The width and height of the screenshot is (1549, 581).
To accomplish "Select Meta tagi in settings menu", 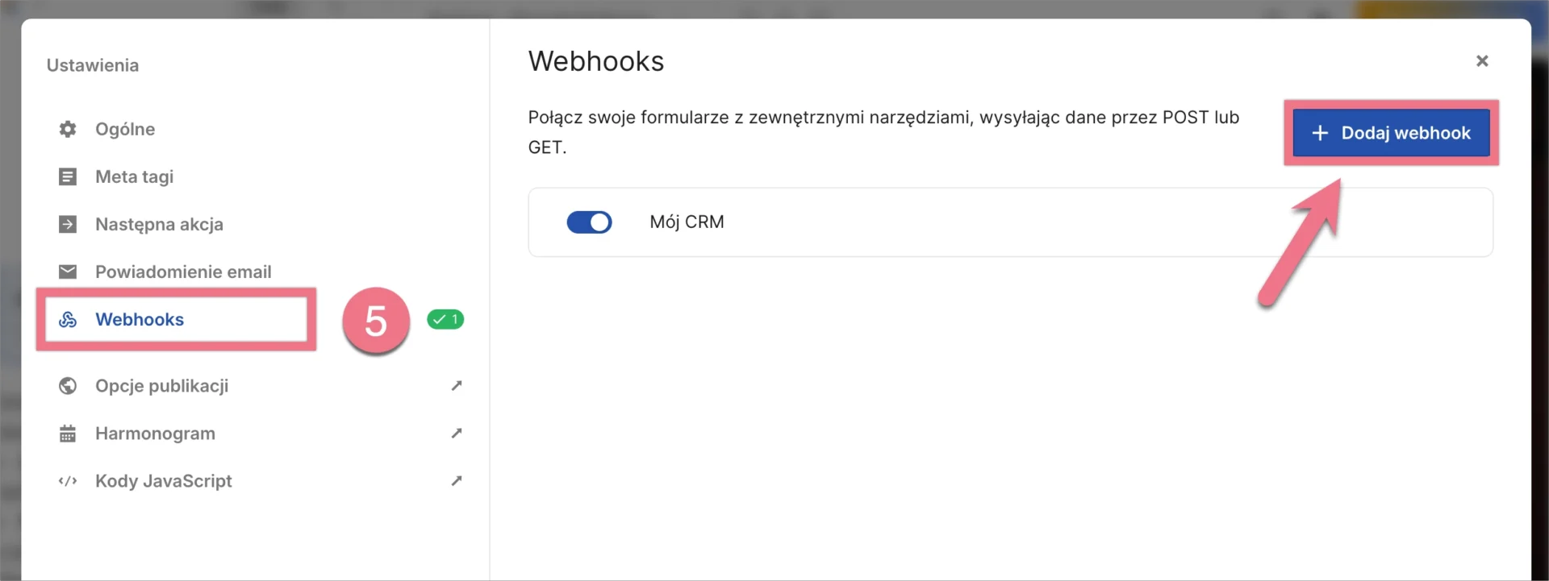I will (x=134, y=176).
